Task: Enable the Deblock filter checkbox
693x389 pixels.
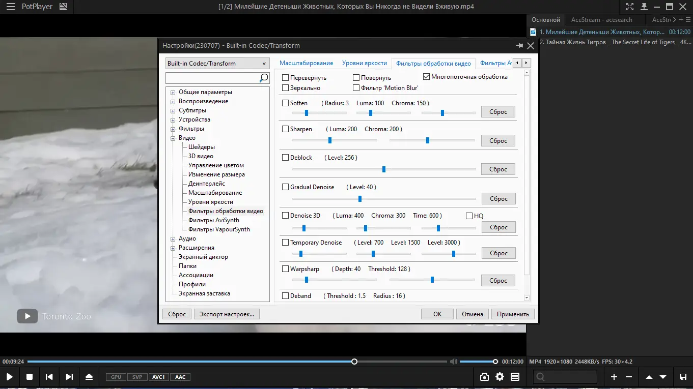Action: (x=286, y=158)
